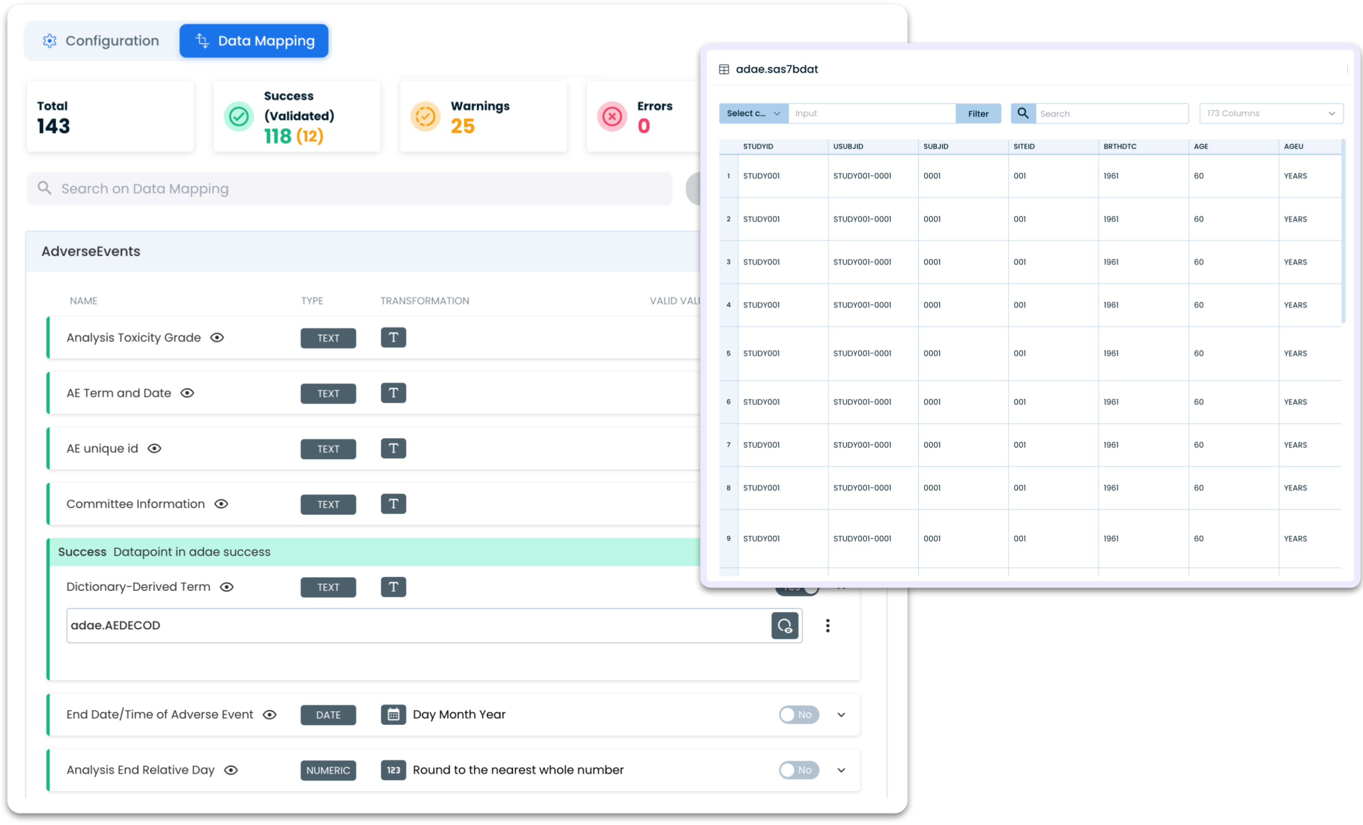Image resolution: width=1363 pixels, height=825 pixels.
Task: Click the Data Mapping tab icon
Action: 202,41
